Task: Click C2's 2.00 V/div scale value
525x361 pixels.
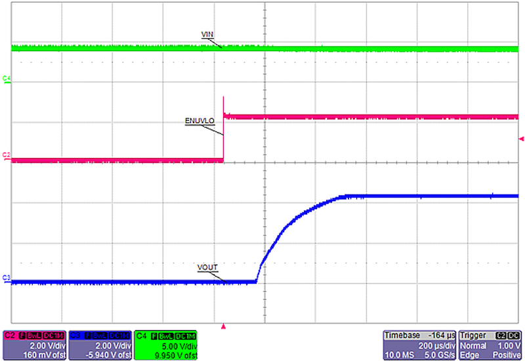Action: coord(47,346)
